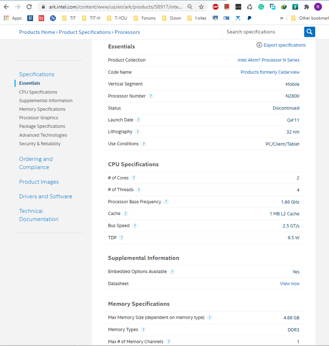Click the zoom magnifier icon in address bar
The width and height of the screenshot is (329, 346).
[x=190, y=7]
